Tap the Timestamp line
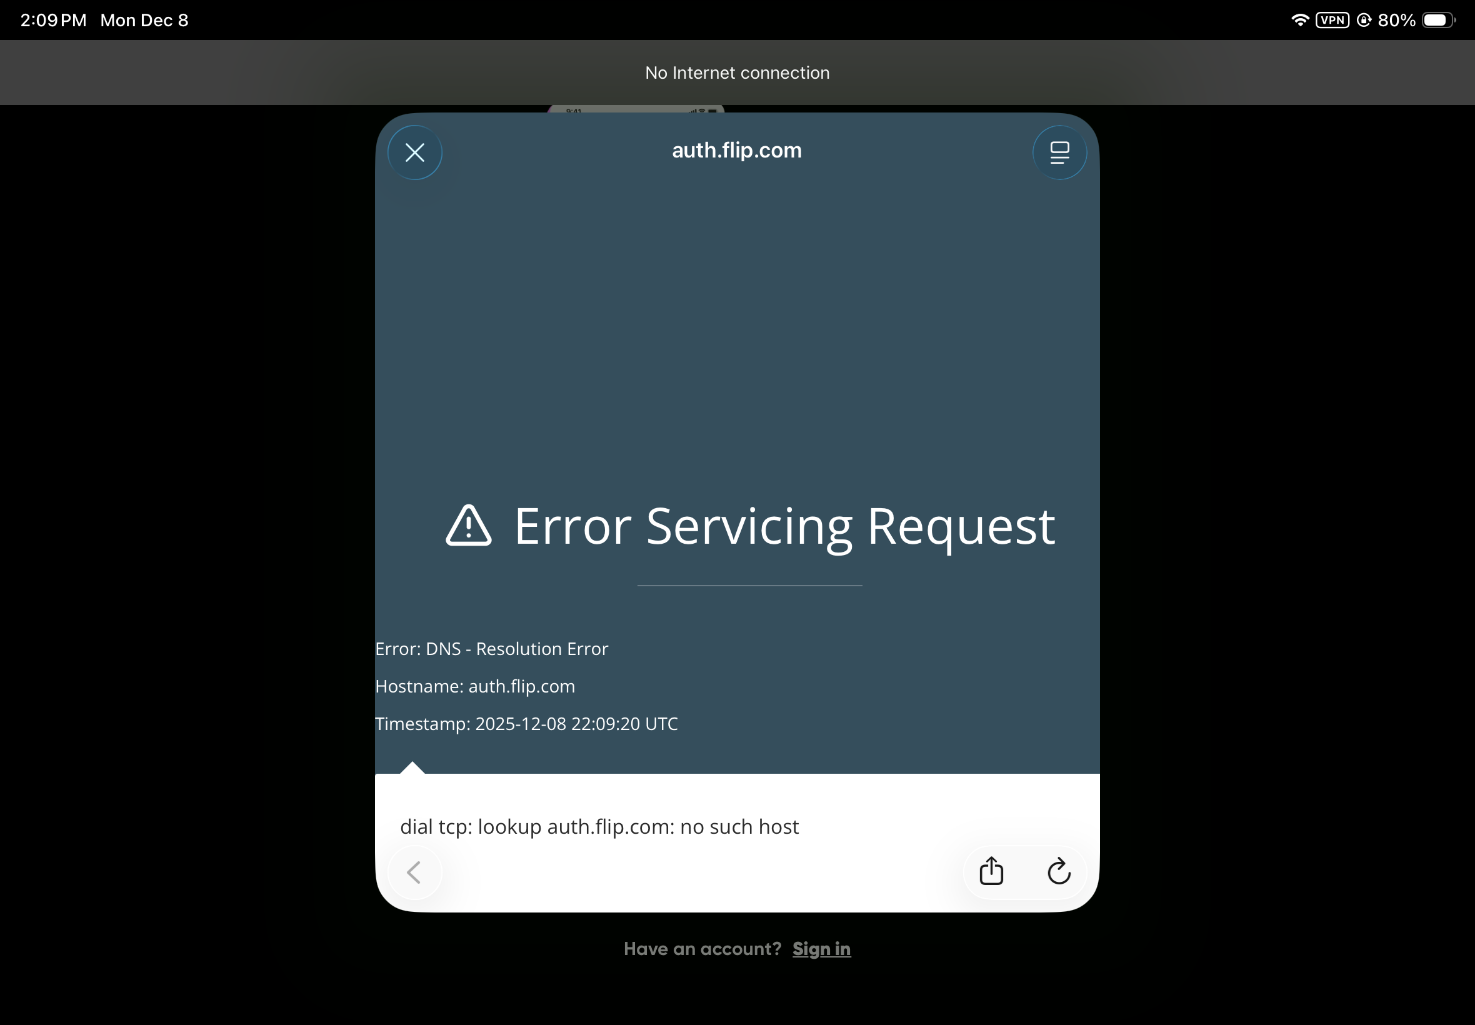This screenshot has width=1475, height=1025. [x=526, y=724]
